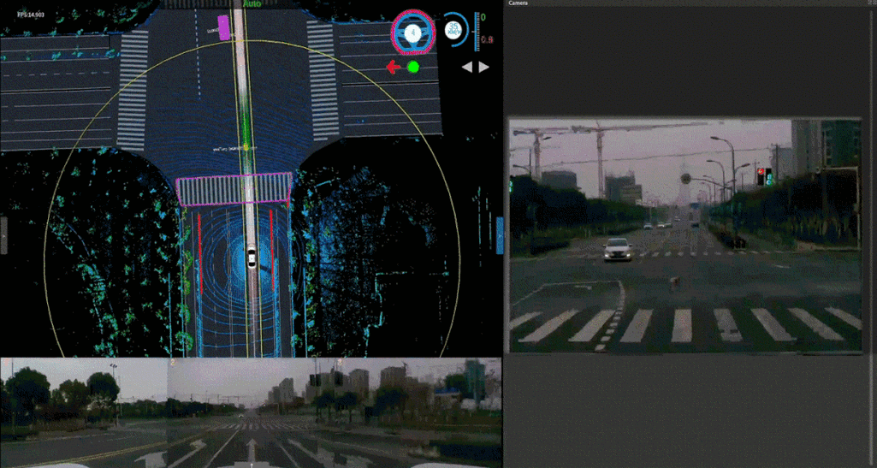Click the pink-outlined crosswalk ahead of the vehicle
This screenshot has width=877, height=468.
coord(234,190)
